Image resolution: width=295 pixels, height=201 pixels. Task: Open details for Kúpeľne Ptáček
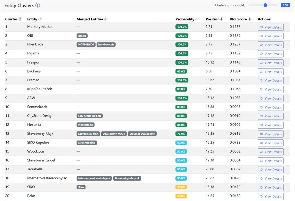click(271, 90)
